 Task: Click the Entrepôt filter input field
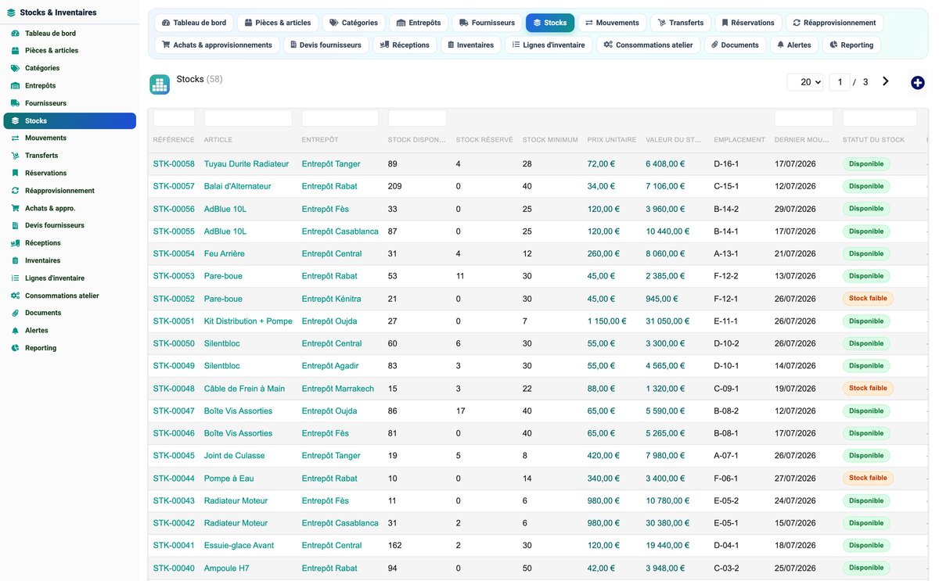(340, 118)
